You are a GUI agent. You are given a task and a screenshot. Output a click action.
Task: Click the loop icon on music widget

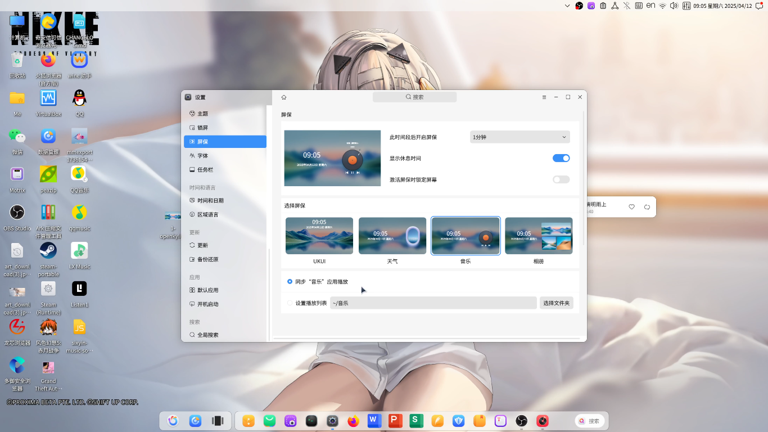(647, 207)
